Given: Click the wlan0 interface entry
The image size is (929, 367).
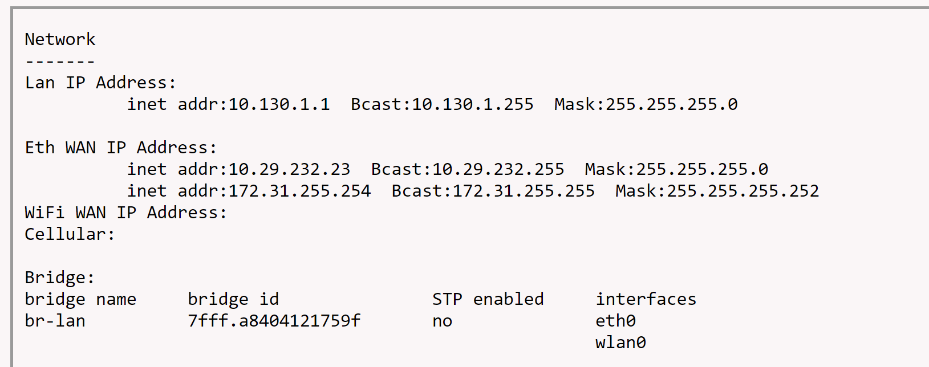Looking at the screenshot, I should 620,342.
